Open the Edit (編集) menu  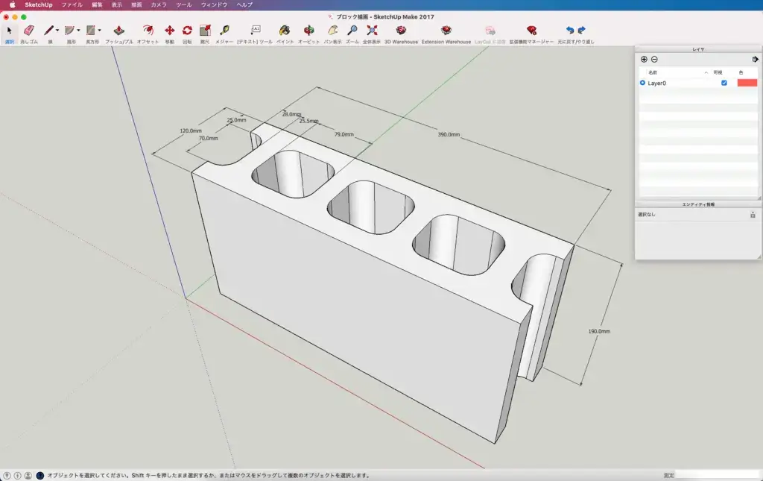98,5
